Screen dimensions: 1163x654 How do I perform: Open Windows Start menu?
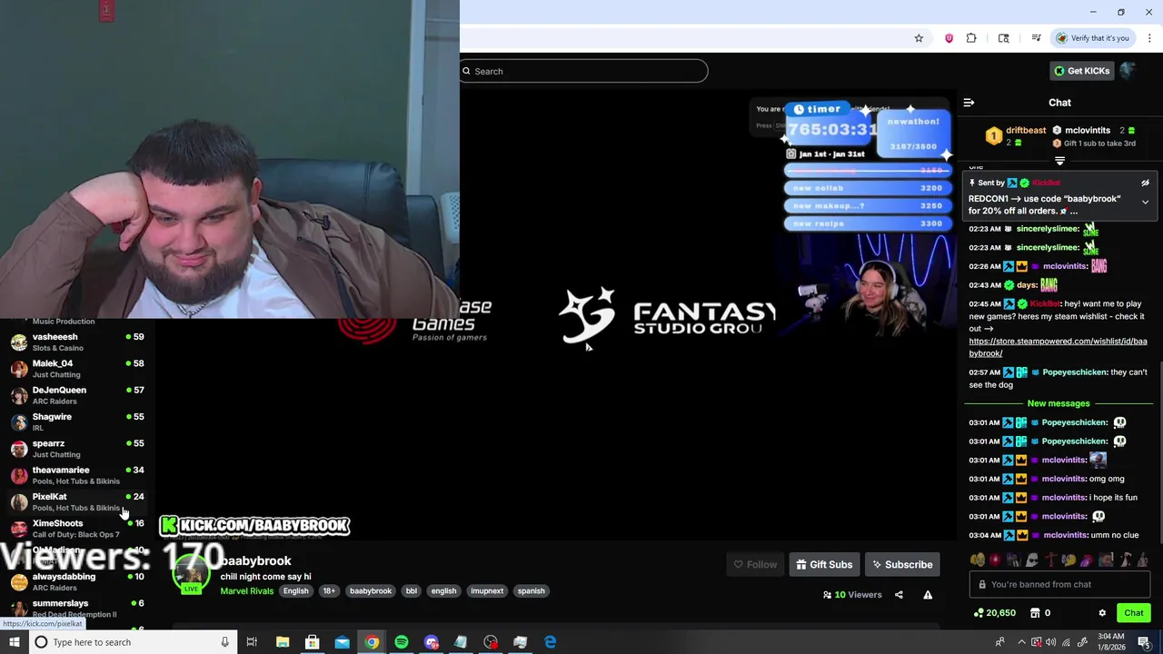pos(13,642)
